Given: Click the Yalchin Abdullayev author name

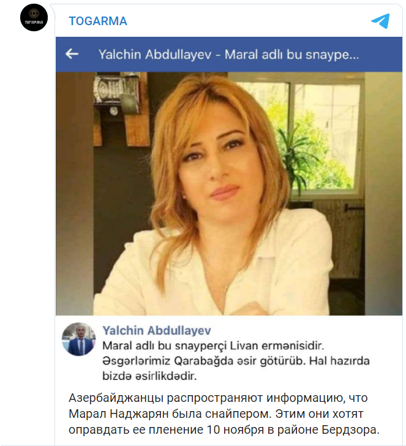Looking at the screenshot, I should tap(157, 331).
